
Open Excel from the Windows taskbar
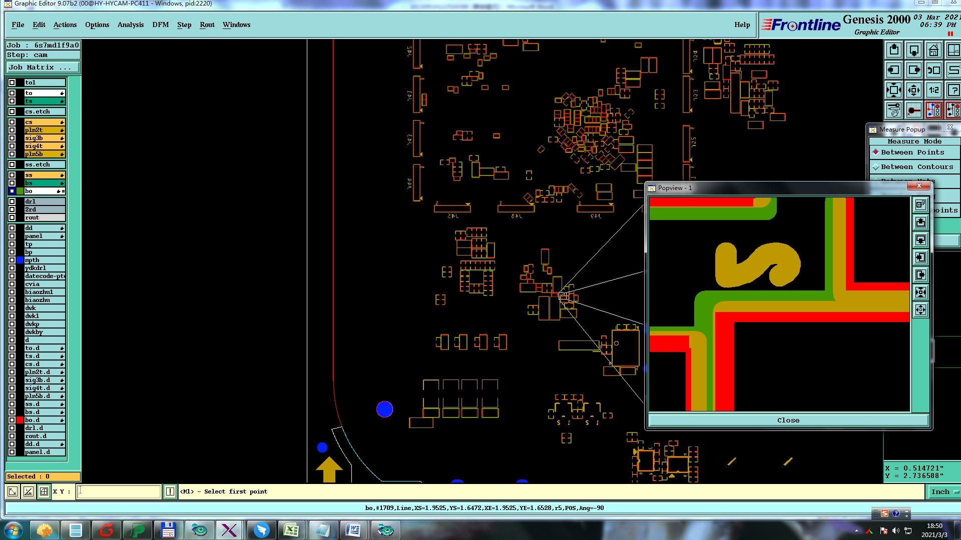pos(292,530)
